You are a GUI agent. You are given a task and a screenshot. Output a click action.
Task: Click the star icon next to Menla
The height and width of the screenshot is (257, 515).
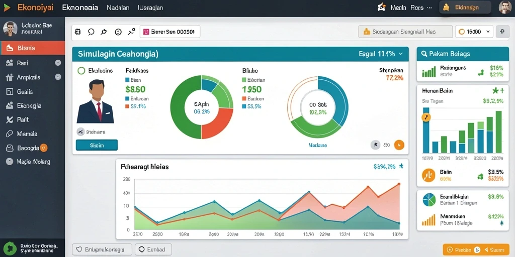[381, 7]
